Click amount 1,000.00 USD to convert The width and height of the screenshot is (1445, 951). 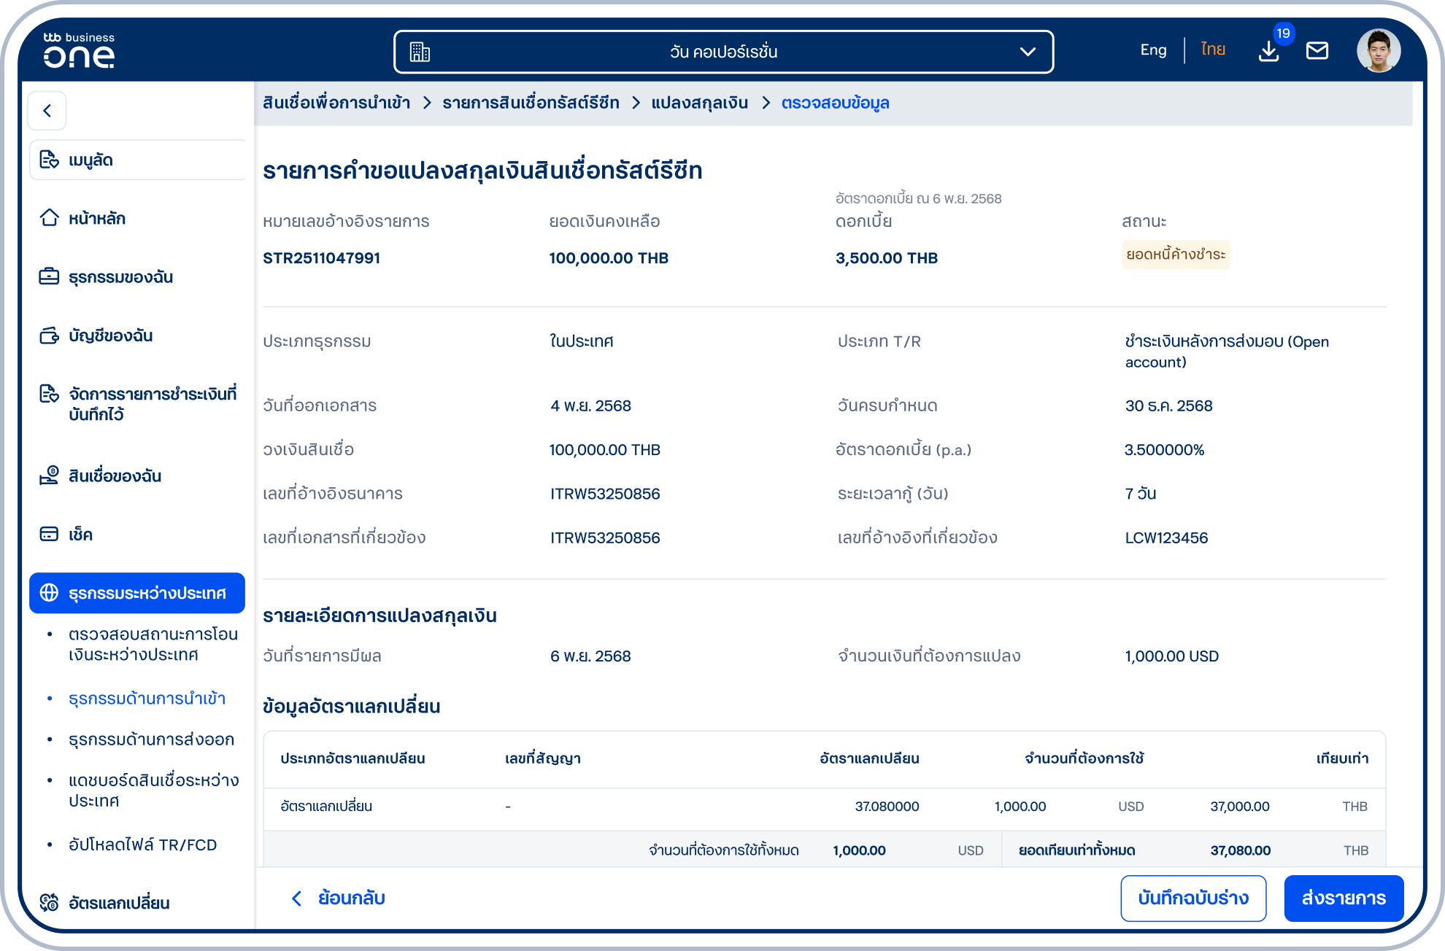[x=1171, y=656]
